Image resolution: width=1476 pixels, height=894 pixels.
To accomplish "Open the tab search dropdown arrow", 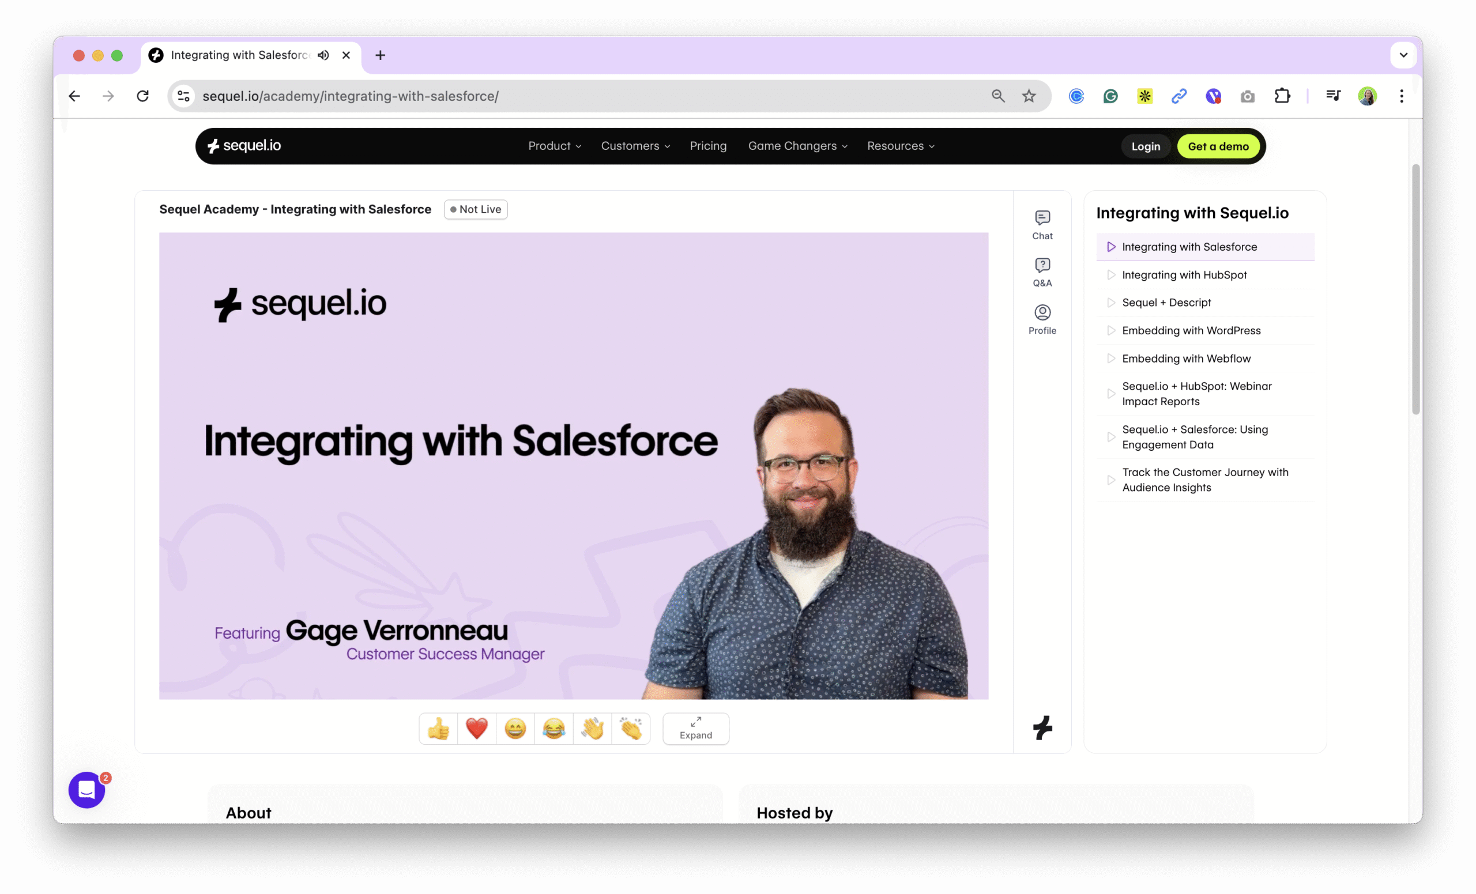I will [x=1403, y=55].
